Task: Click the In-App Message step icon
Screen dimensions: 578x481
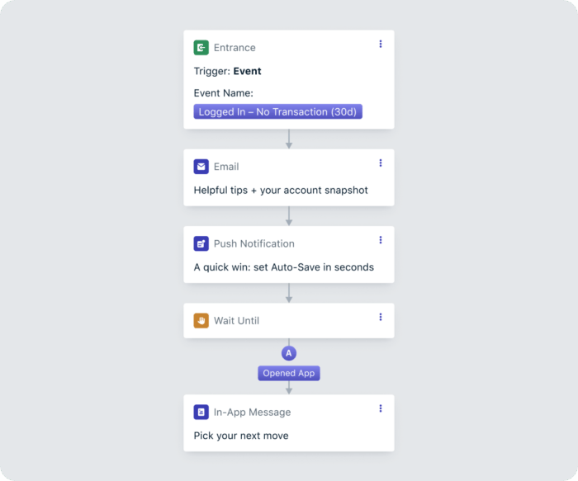Action: pos(201,412)
